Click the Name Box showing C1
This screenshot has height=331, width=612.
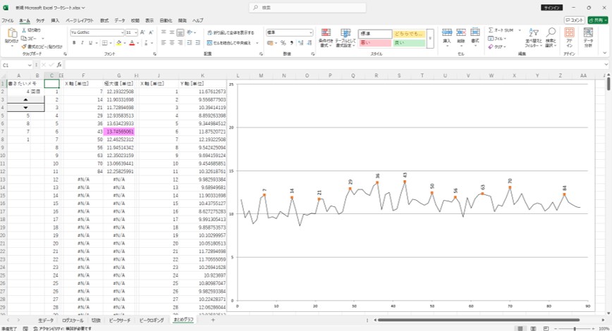(16, 65)
